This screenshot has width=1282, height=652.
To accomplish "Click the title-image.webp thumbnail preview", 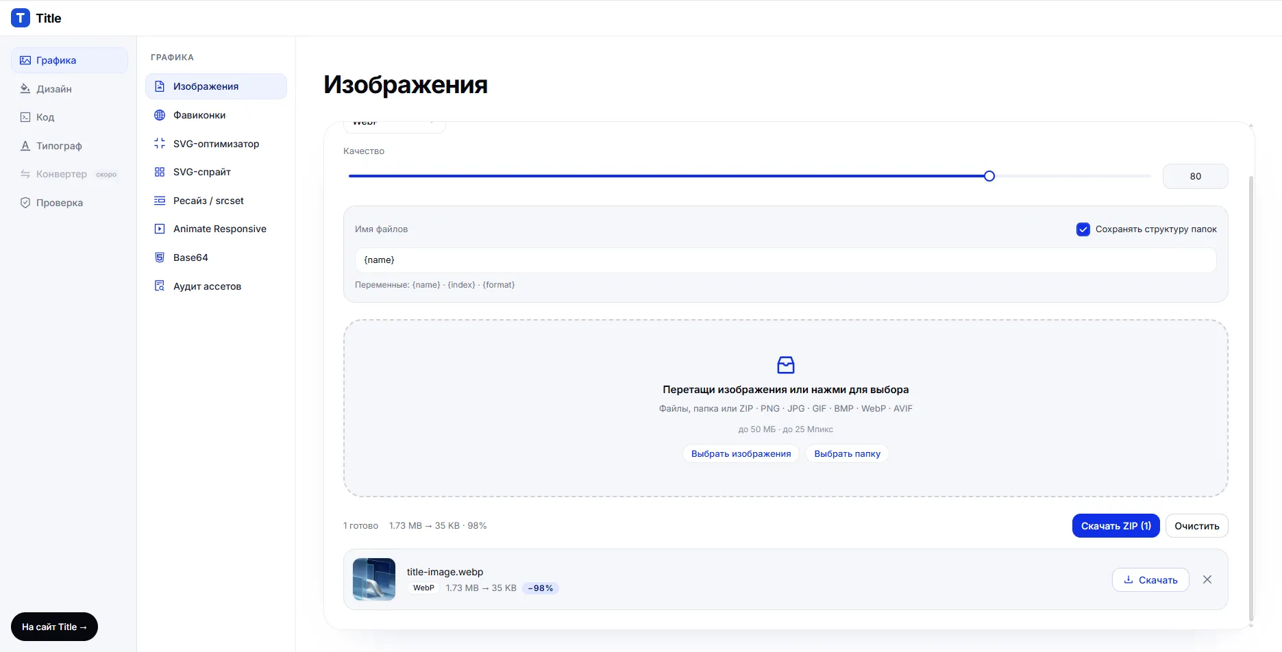I will pos(374,579).
